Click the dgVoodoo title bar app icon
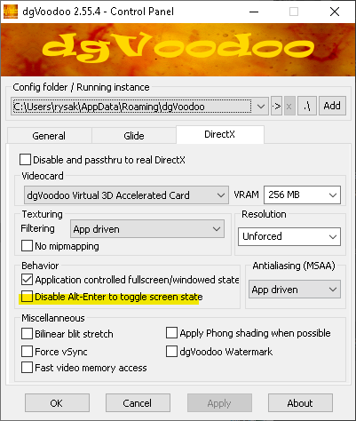Viewport: 356px width, 421px height. pos(11,12)
